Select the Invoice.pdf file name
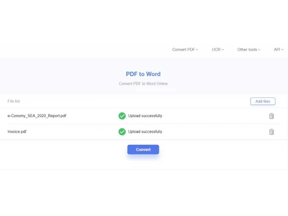Screen dimensions: 288x216 [x=17, y=132]
